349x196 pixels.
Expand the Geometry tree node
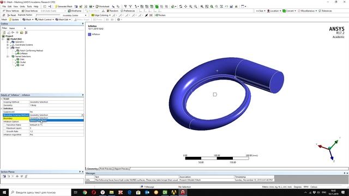point(8,42)
